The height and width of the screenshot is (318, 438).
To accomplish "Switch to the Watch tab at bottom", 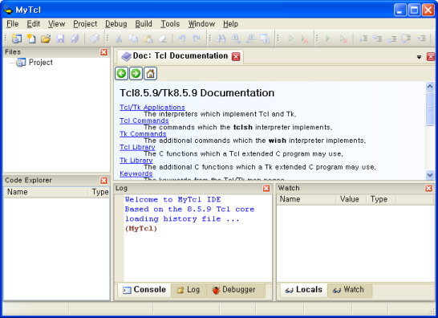I will [x=349, y=290].
